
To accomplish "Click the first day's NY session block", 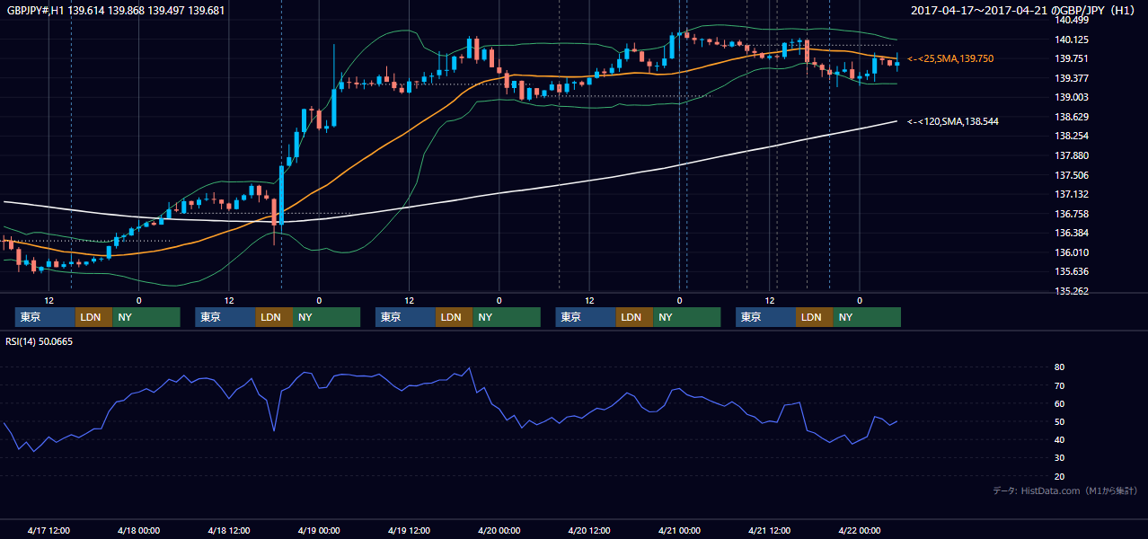I will 146,317.
